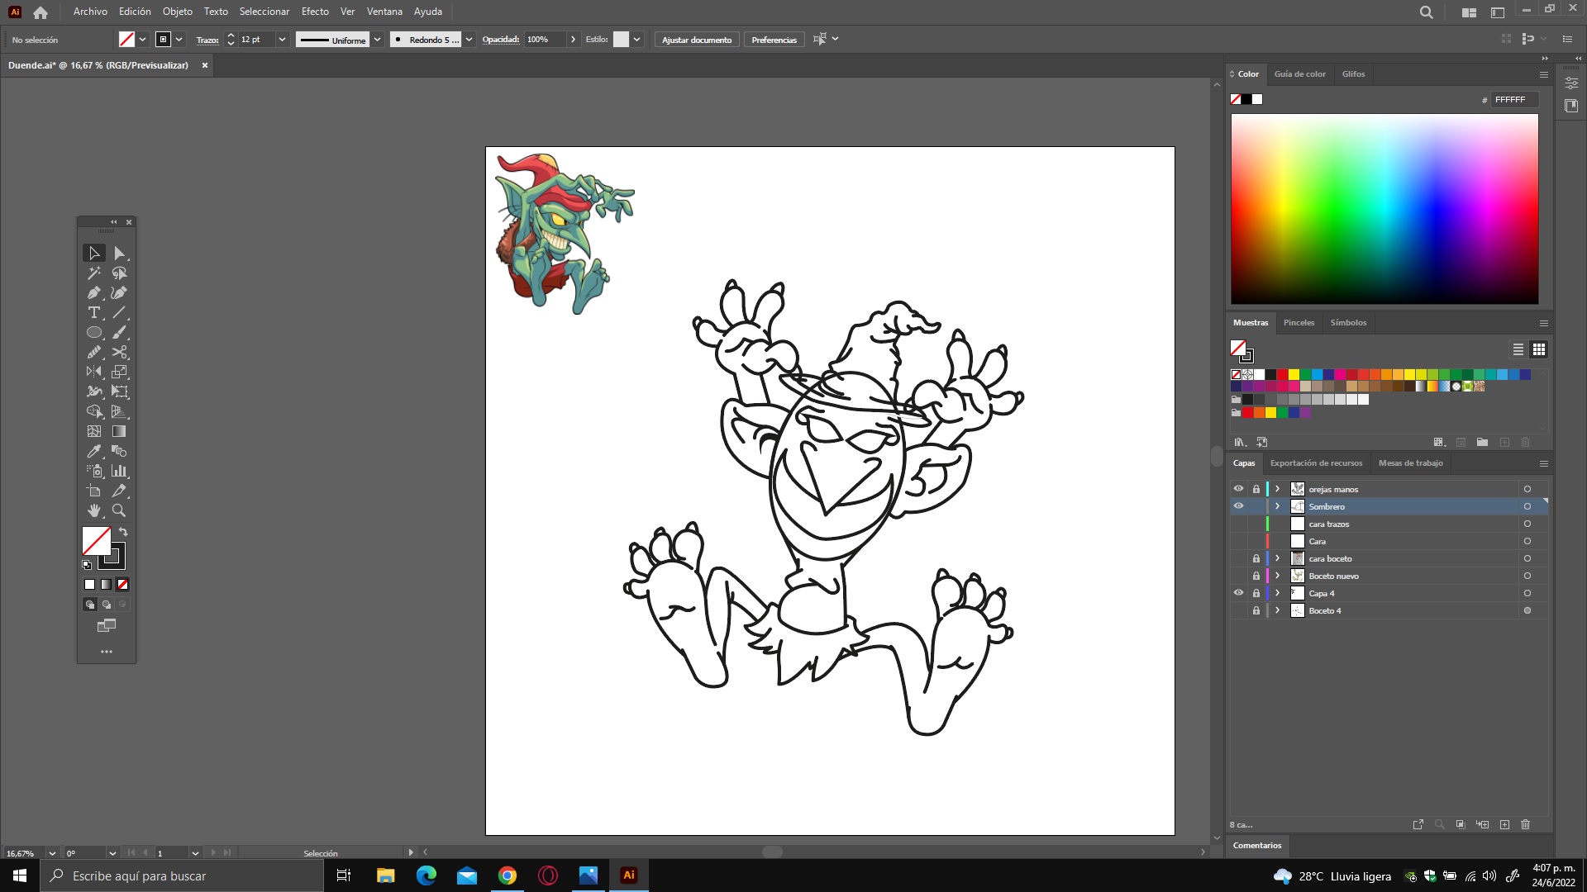Select the Curvature tool
This screenshot has width=1587, height=892.
point(119,293)
